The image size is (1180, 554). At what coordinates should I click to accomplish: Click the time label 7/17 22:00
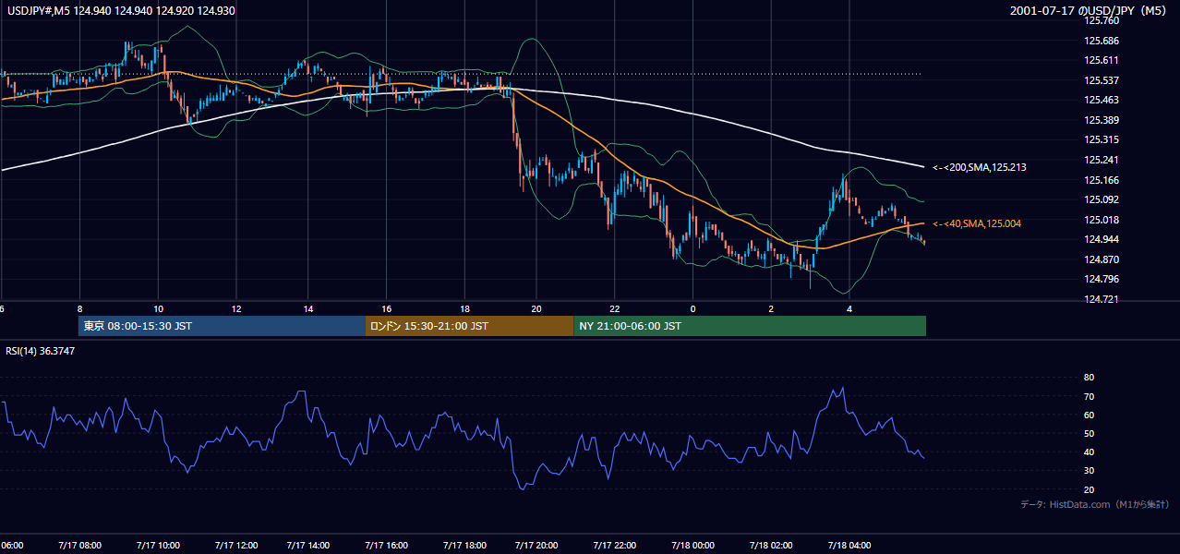[x=616, y=546]
